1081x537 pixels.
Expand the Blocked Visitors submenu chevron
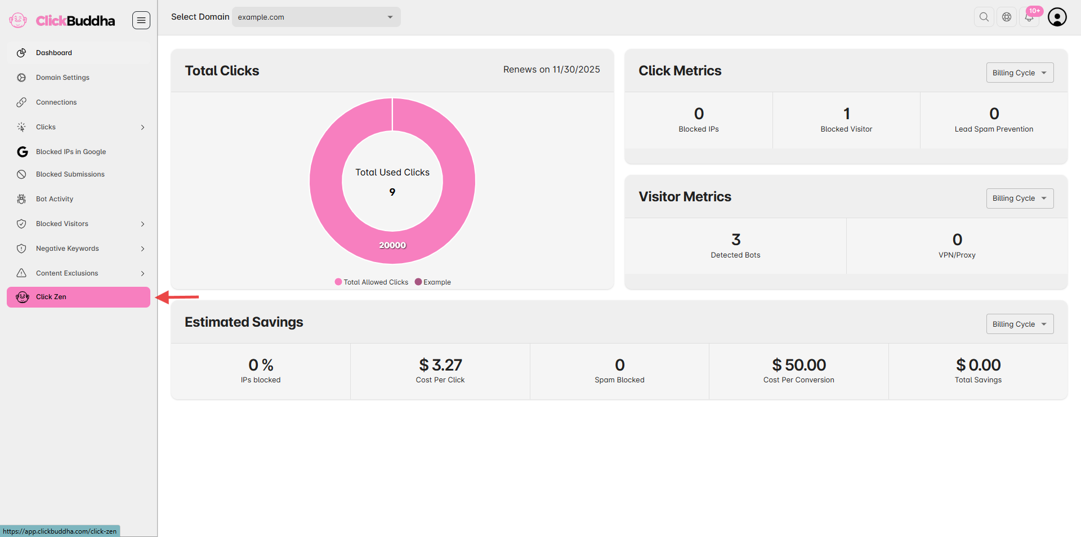coord(142,224)
